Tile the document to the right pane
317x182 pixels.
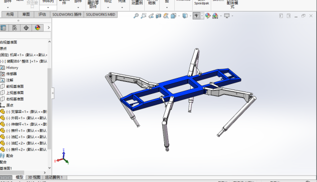tap(288, 15)
